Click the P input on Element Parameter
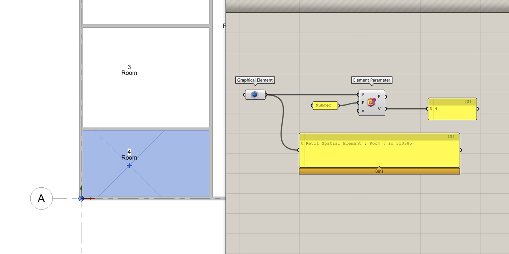 click(363, 103)
